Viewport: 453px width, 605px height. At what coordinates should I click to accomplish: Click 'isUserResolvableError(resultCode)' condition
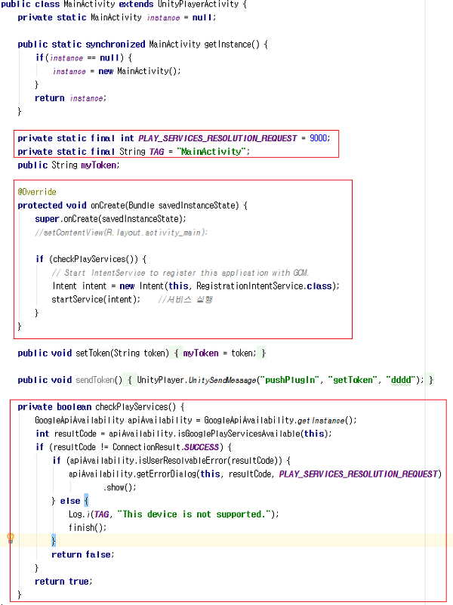(212, 461)
